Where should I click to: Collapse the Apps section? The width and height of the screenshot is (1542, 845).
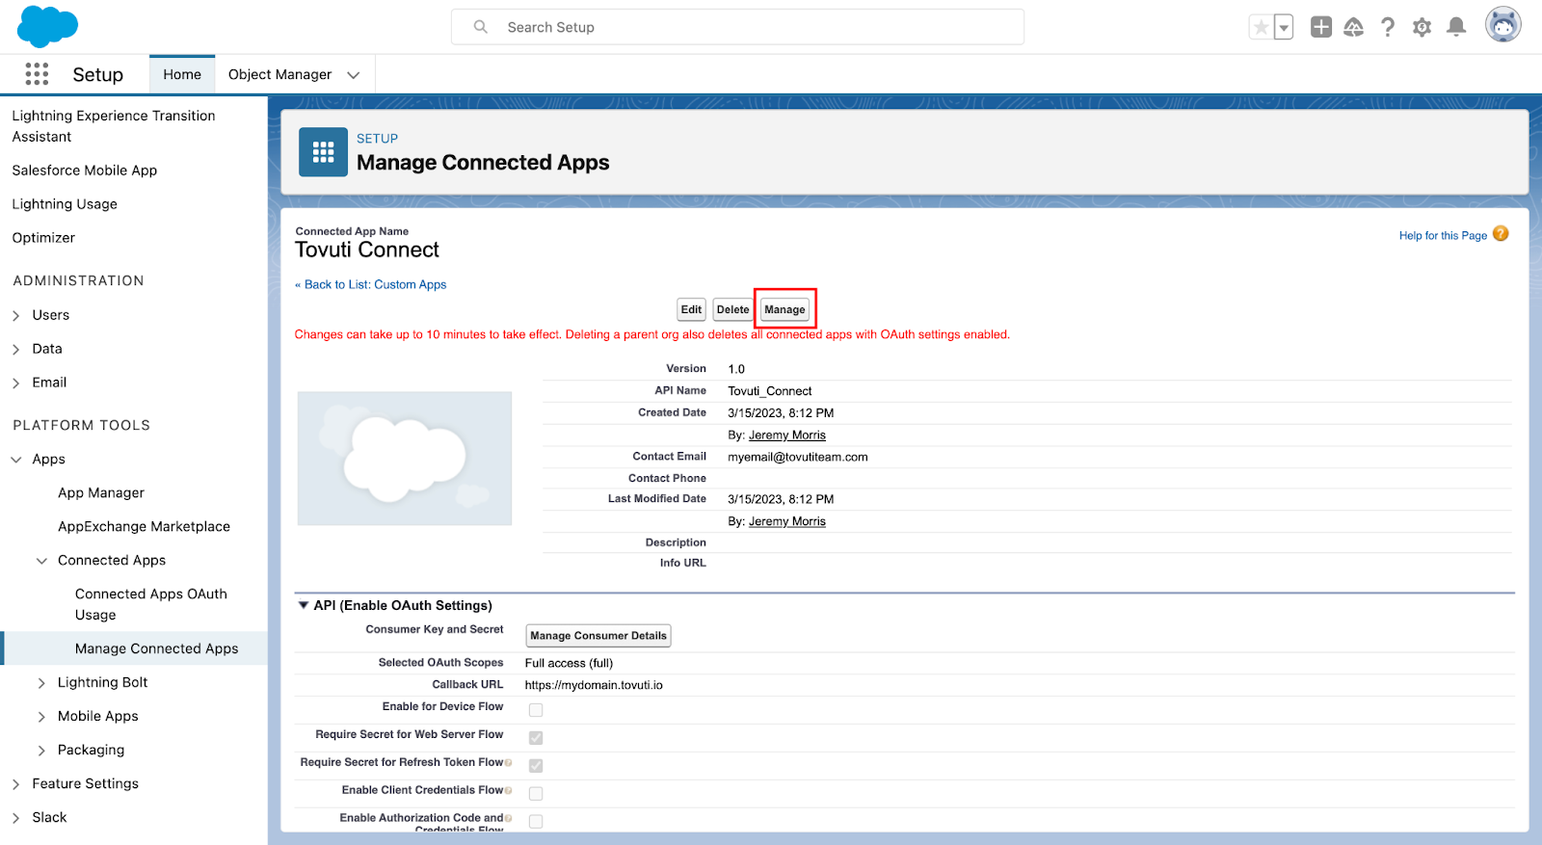coord(15,460)
